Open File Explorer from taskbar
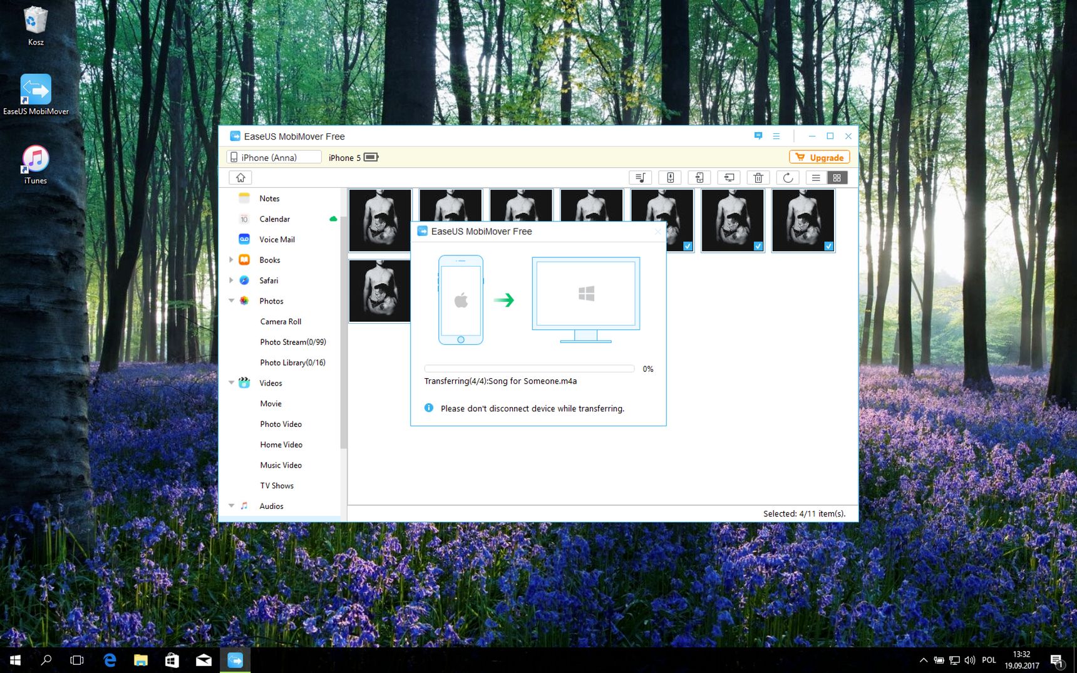1077x673 pixels. [141, 660]
